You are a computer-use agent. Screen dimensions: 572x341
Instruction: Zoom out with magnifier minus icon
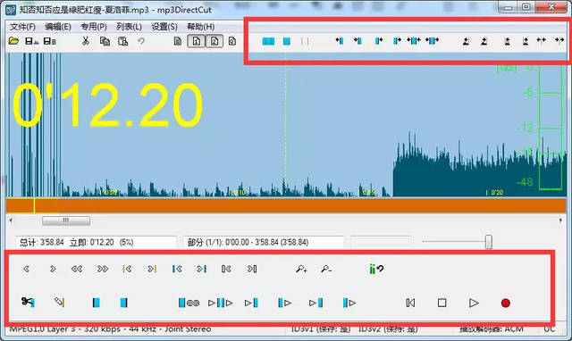tap(326, 269)
